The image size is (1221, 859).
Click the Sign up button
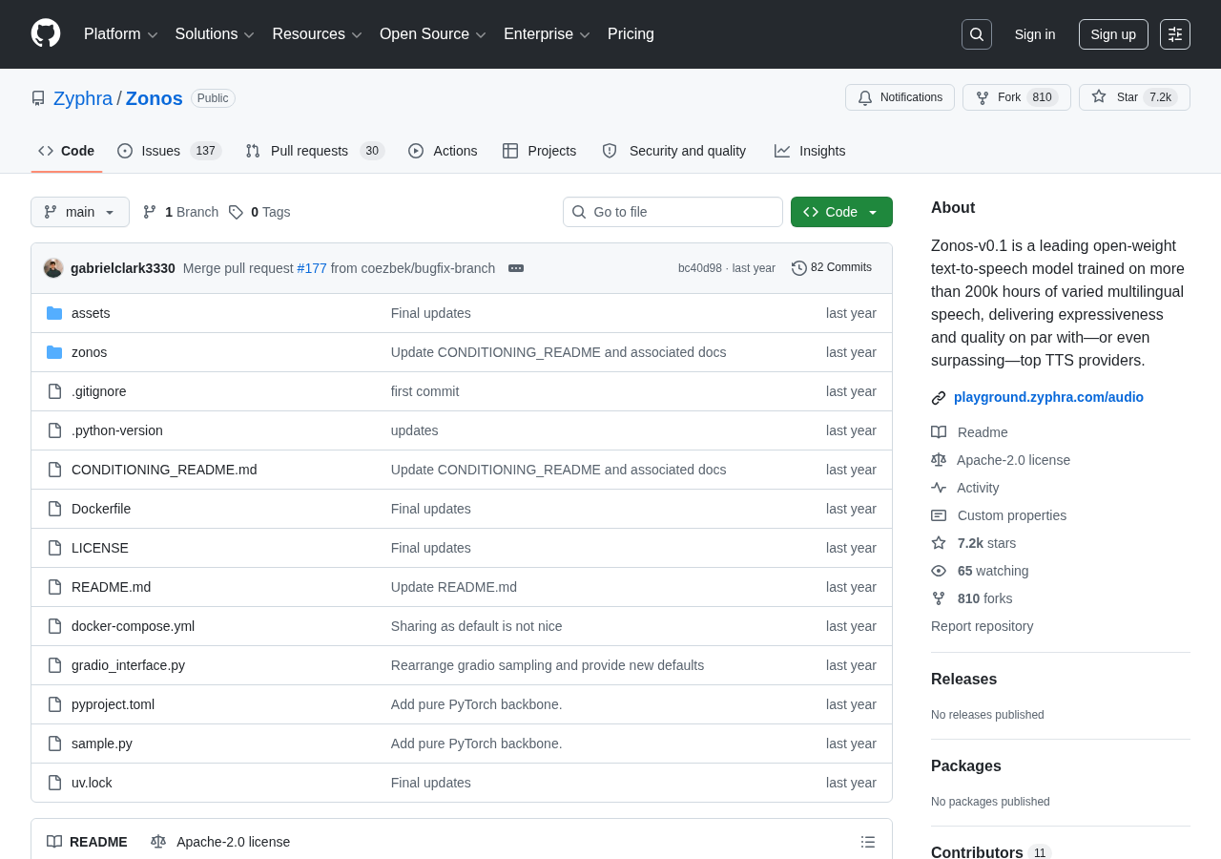tap(1113, 34)
